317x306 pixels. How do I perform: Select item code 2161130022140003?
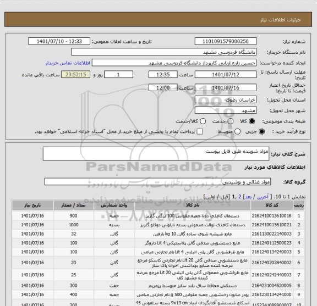[271, 234]
